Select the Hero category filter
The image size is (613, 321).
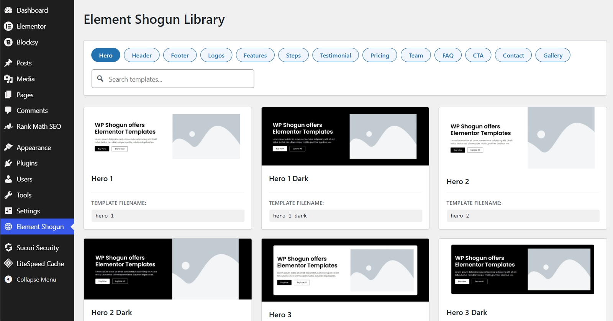(106, 55)
